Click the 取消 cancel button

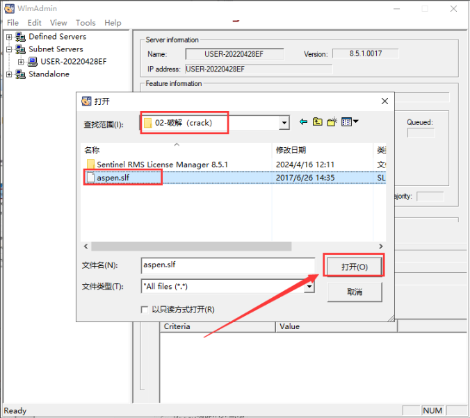pos(355,292)
